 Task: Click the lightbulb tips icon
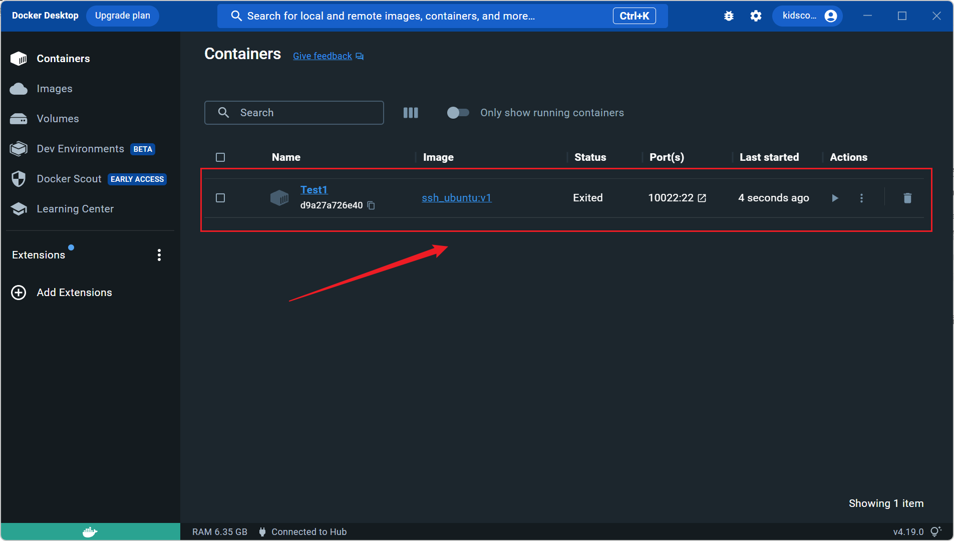click(x=935, y=531)
